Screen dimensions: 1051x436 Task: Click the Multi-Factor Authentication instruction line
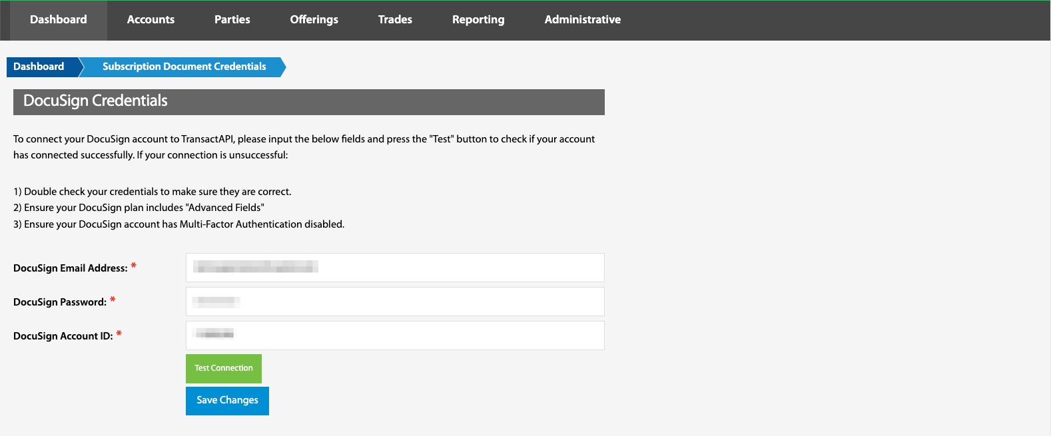coord(178,224)
